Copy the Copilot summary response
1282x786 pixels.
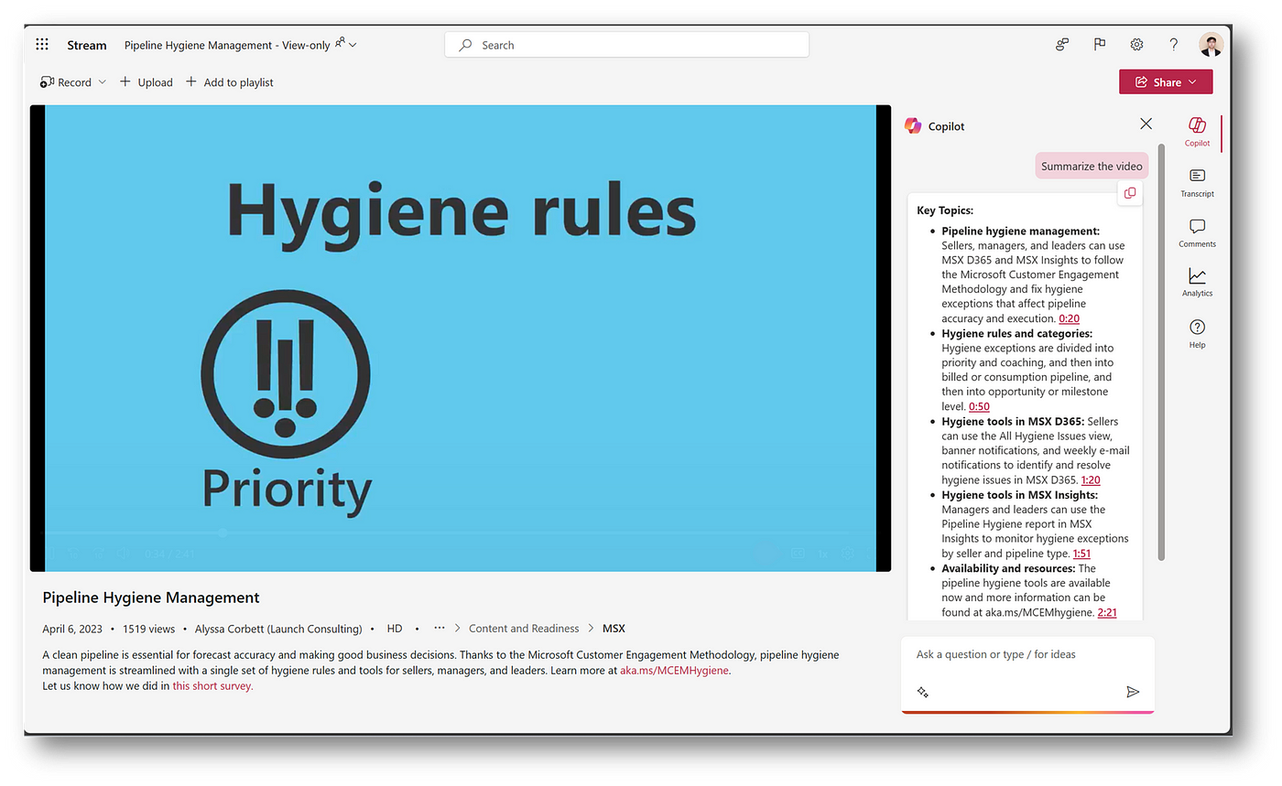1130,193
